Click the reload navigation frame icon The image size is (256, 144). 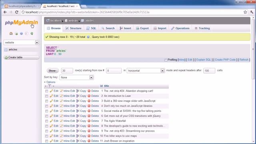[x=32, y=34]
